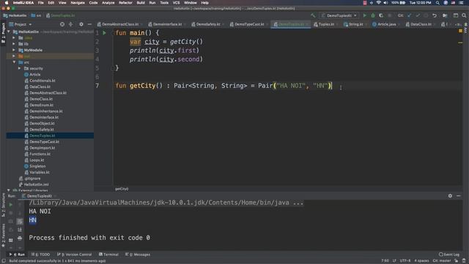Click the Wi-Fi icon in macOS menu bar

[x=378, y=3]
